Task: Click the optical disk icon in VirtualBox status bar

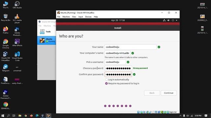Action: pyautogui.click(x=141, y=112)
